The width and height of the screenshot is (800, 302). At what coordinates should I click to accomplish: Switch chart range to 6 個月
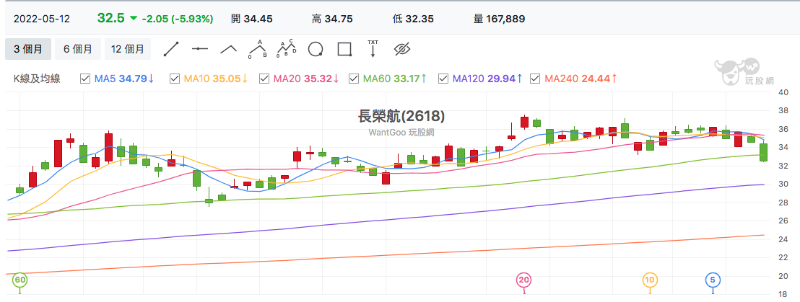click(77, 50)
